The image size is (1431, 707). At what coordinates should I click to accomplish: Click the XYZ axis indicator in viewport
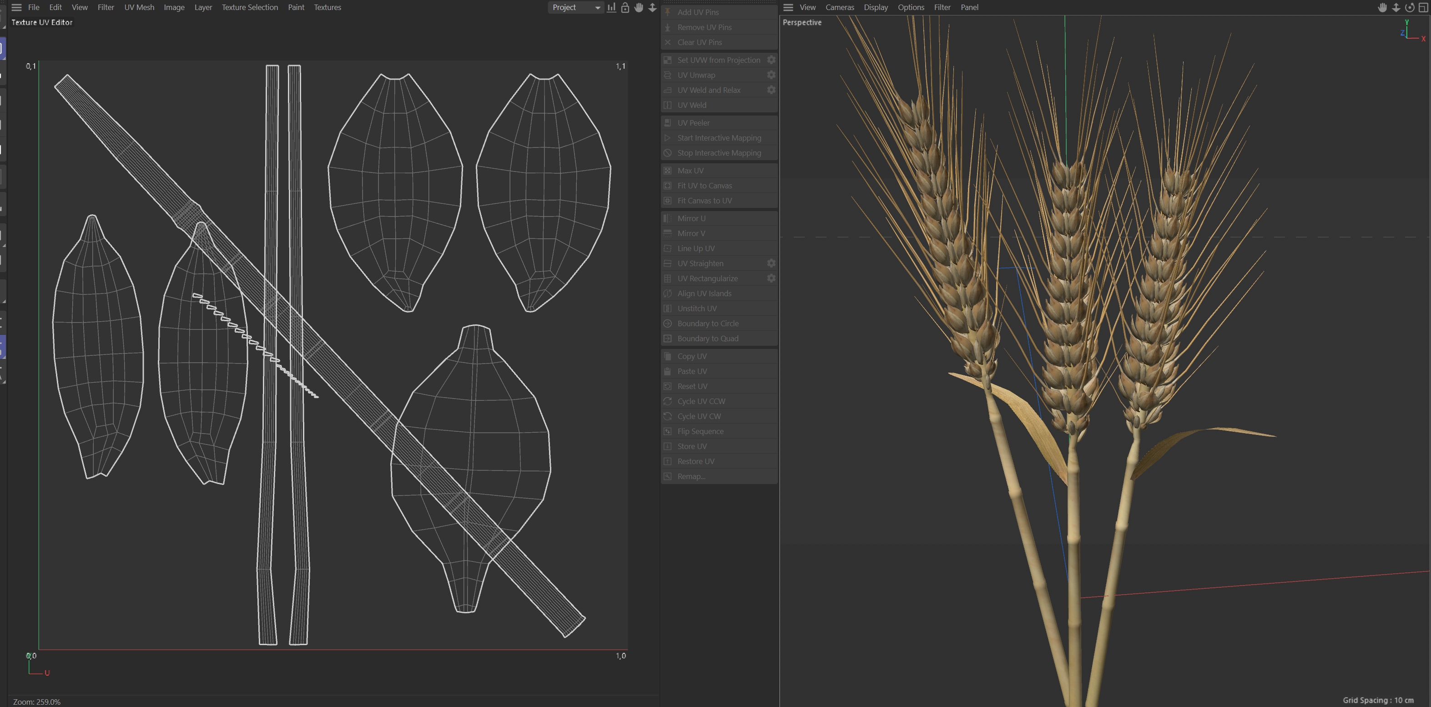[1410, 31]
